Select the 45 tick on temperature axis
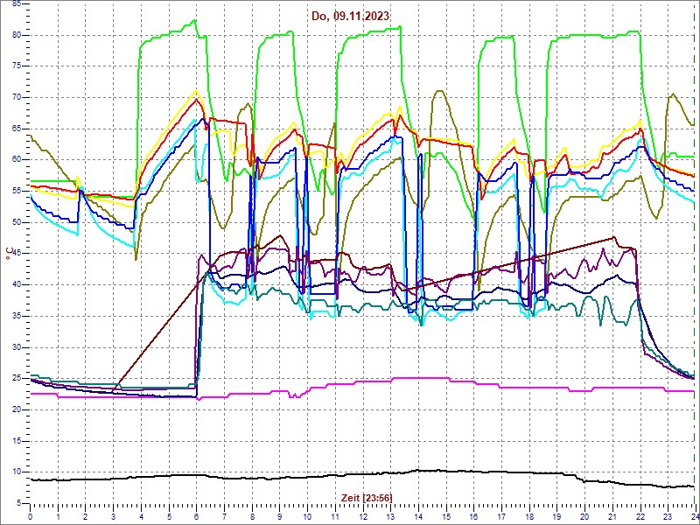 (x=16, y=254)
